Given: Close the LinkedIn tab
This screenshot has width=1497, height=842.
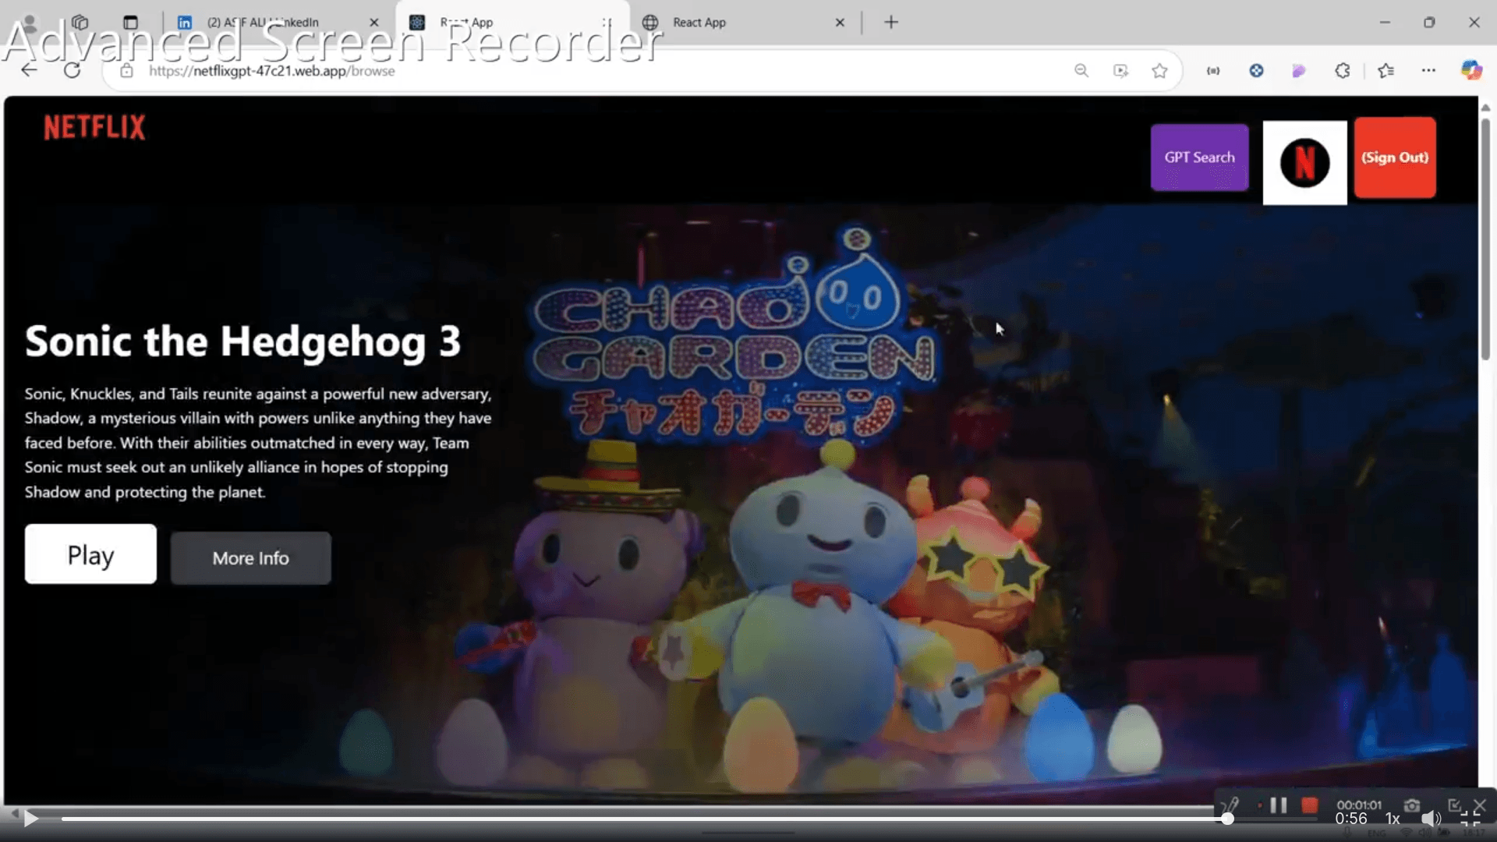Looking at the screenshot, I should [374, 23].
